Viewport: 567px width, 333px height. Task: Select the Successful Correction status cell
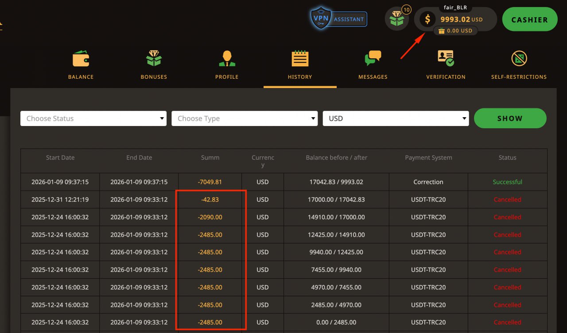(x=507, y=182)
